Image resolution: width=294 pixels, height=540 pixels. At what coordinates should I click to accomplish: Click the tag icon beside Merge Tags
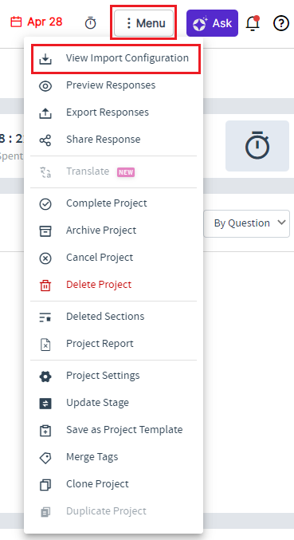[x=45, y=458]
